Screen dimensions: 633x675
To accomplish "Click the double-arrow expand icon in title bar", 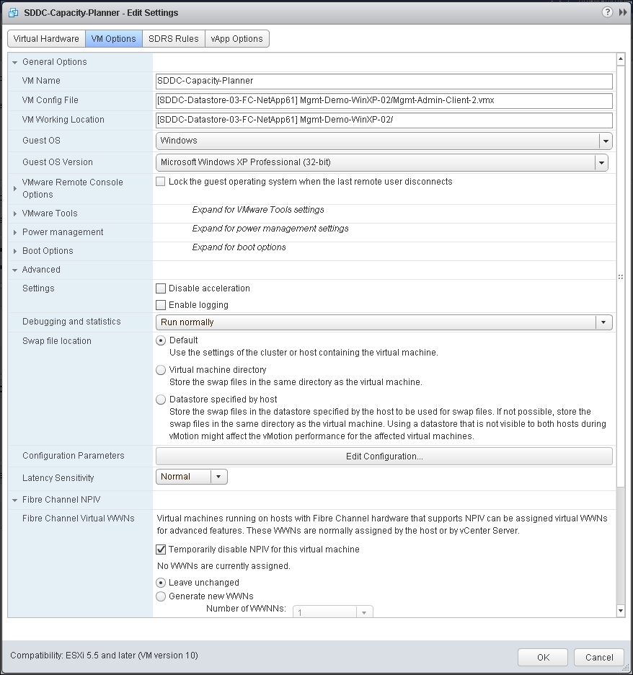I will [623, 12].
